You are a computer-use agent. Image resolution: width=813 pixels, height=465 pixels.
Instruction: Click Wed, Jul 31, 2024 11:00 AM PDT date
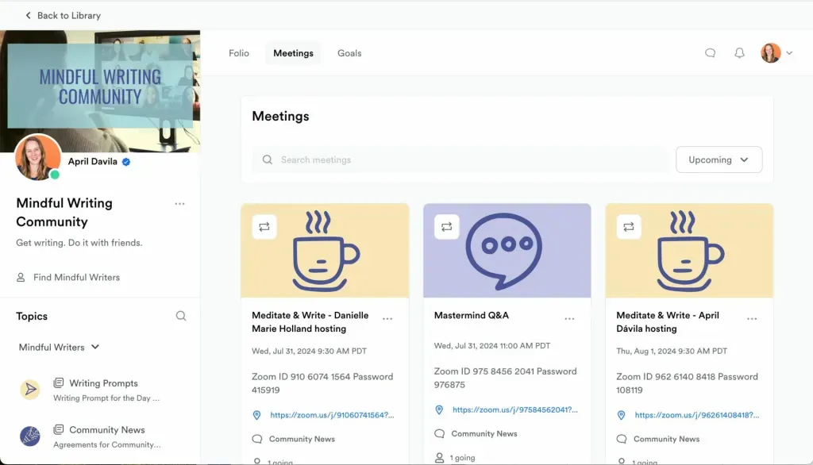point(492,346)
